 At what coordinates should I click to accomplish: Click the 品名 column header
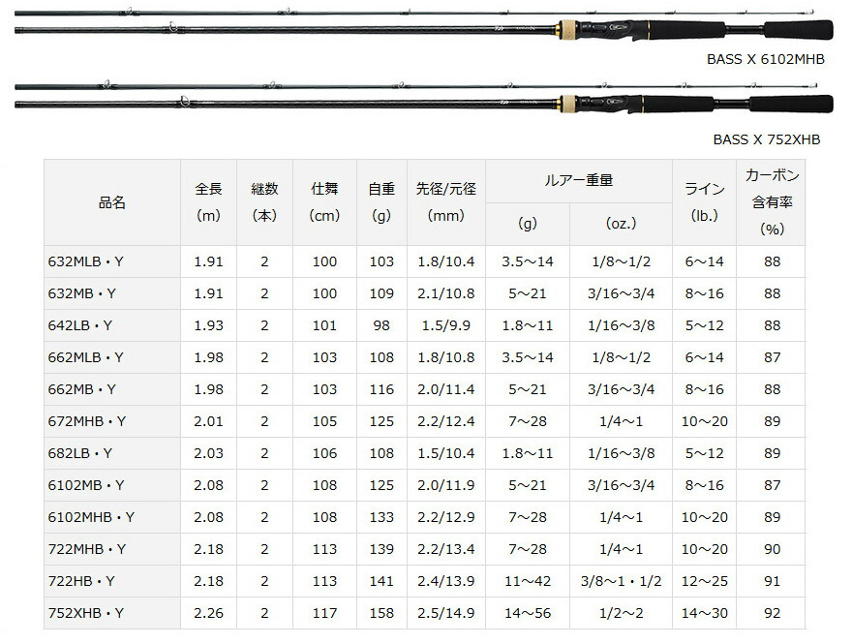(112, 202)
